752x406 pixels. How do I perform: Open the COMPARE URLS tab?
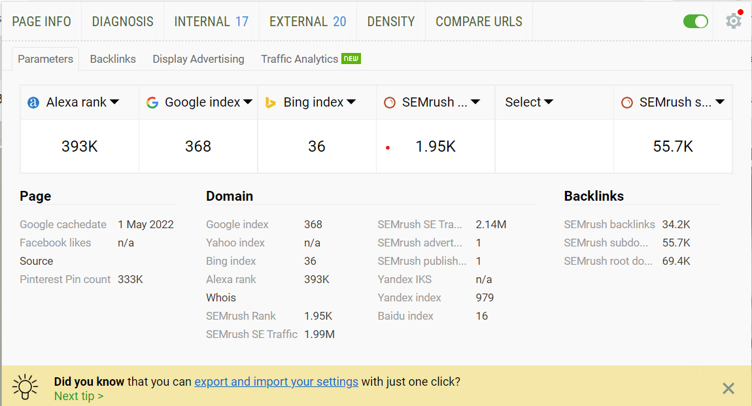pos(479,22)
